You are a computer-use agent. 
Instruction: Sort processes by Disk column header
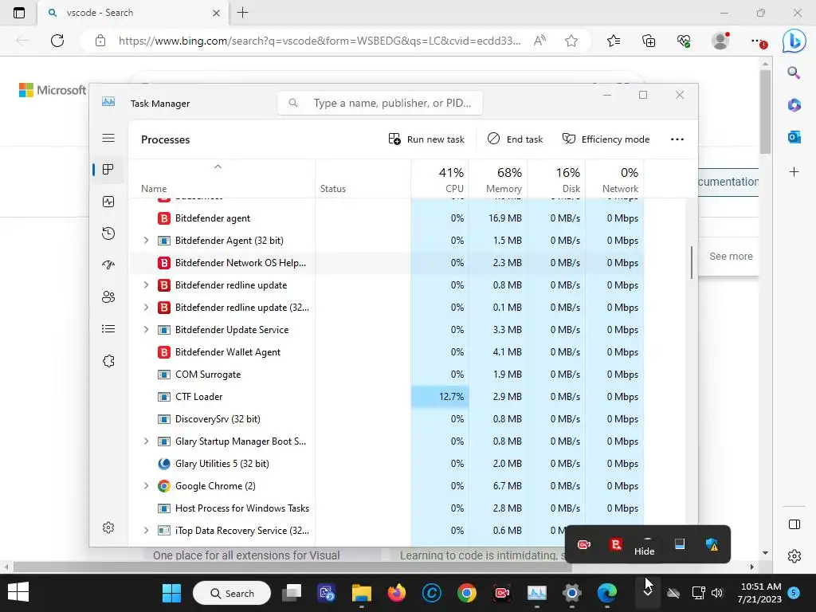557,179
